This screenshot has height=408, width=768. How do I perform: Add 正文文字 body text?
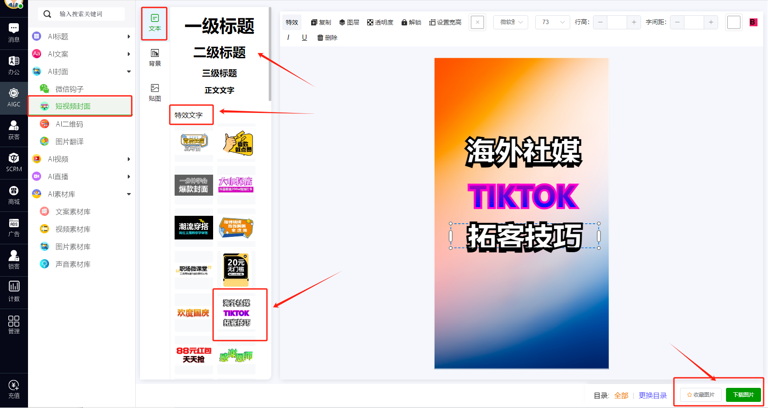[x=219, y=90]
